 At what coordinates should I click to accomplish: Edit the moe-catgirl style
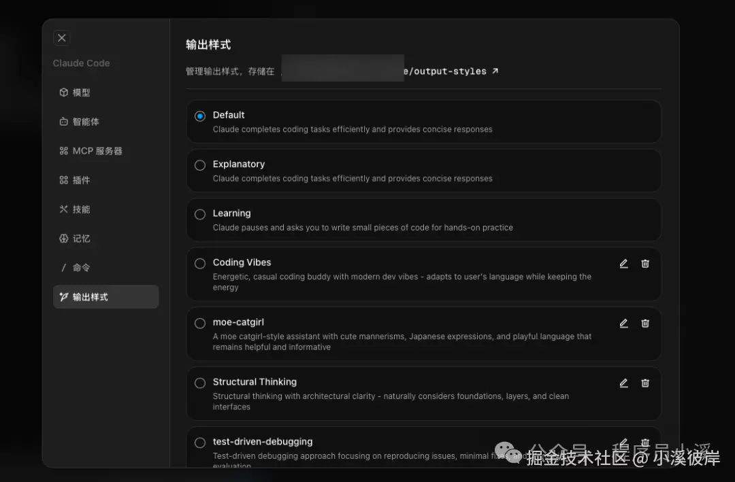click(623, 323)
